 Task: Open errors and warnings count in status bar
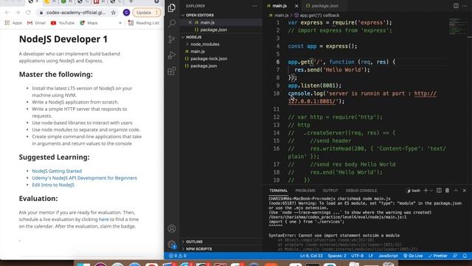click(178, 256)
